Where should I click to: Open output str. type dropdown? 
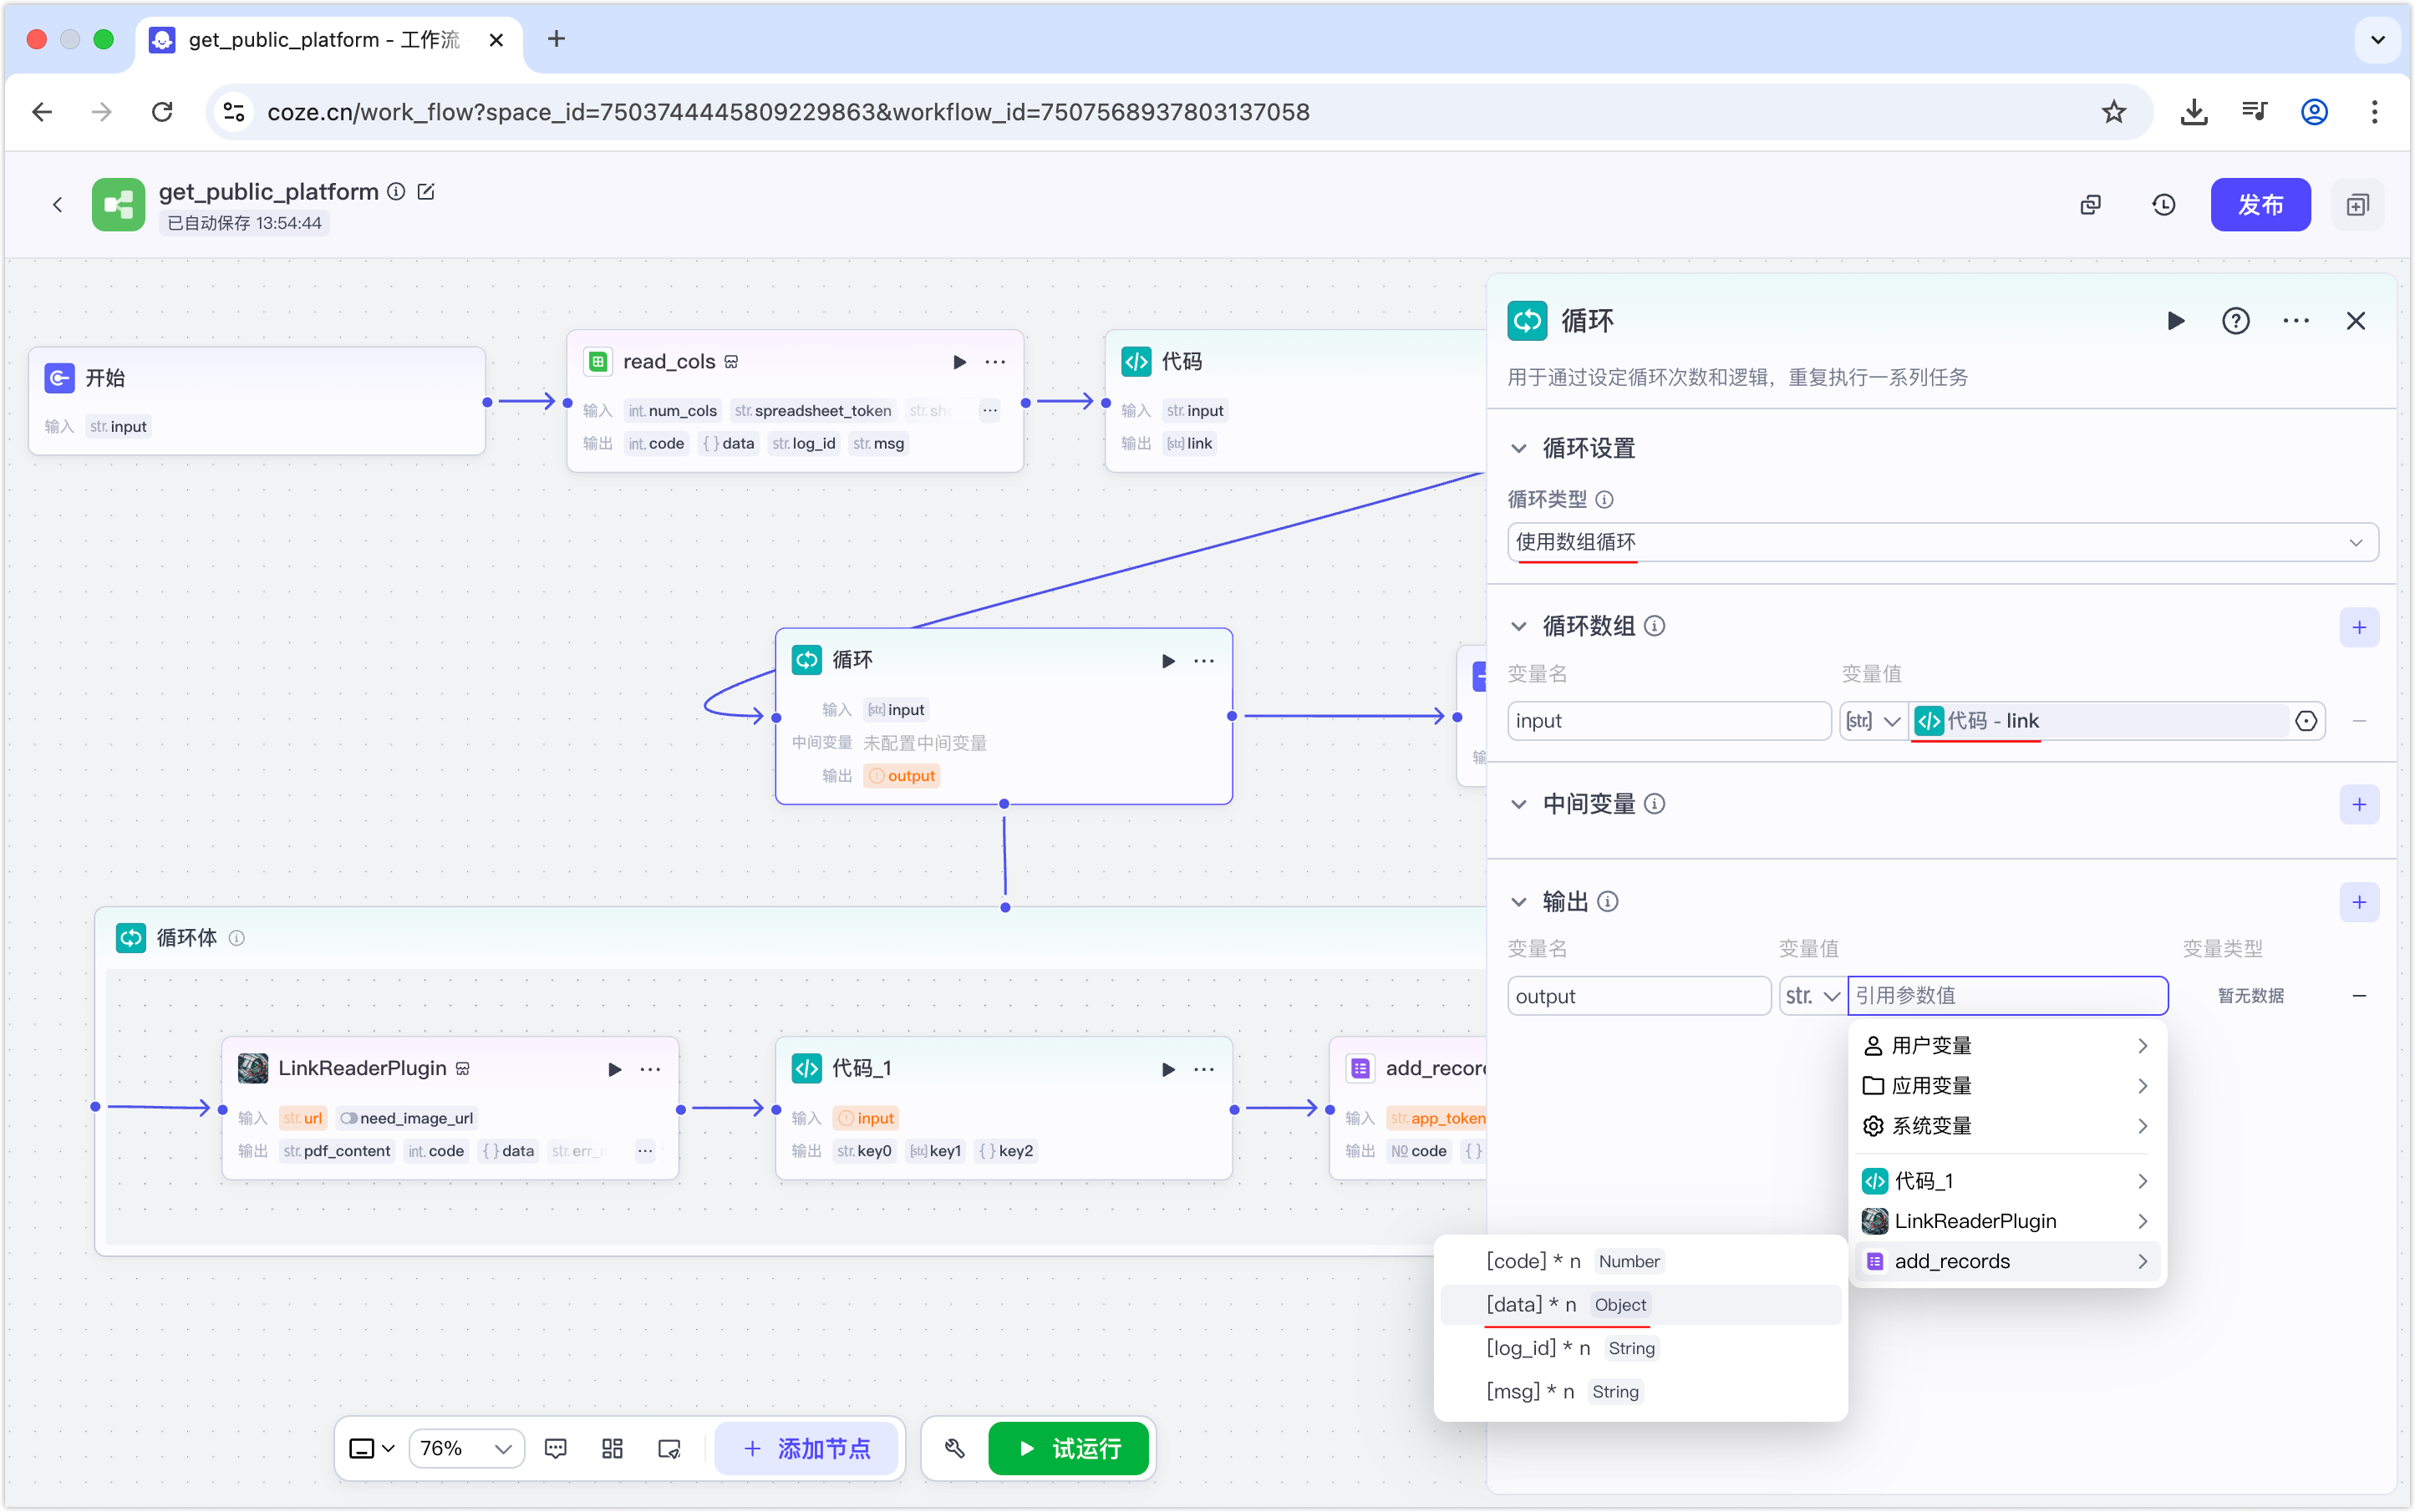tap(1812, 996)
